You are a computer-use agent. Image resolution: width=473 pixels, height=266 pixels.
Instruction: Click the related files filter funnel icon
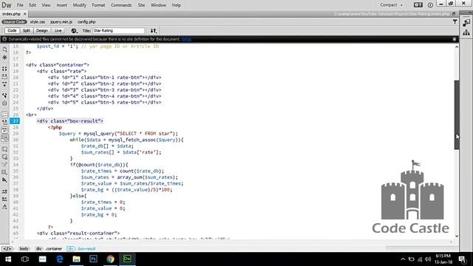click(455, 21)
